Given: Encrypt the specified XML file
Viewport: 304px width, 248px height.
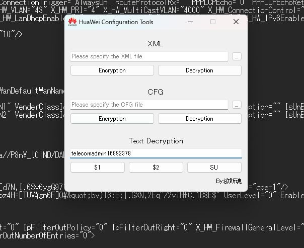Looking at the screenshot, I should click(112, 70).
